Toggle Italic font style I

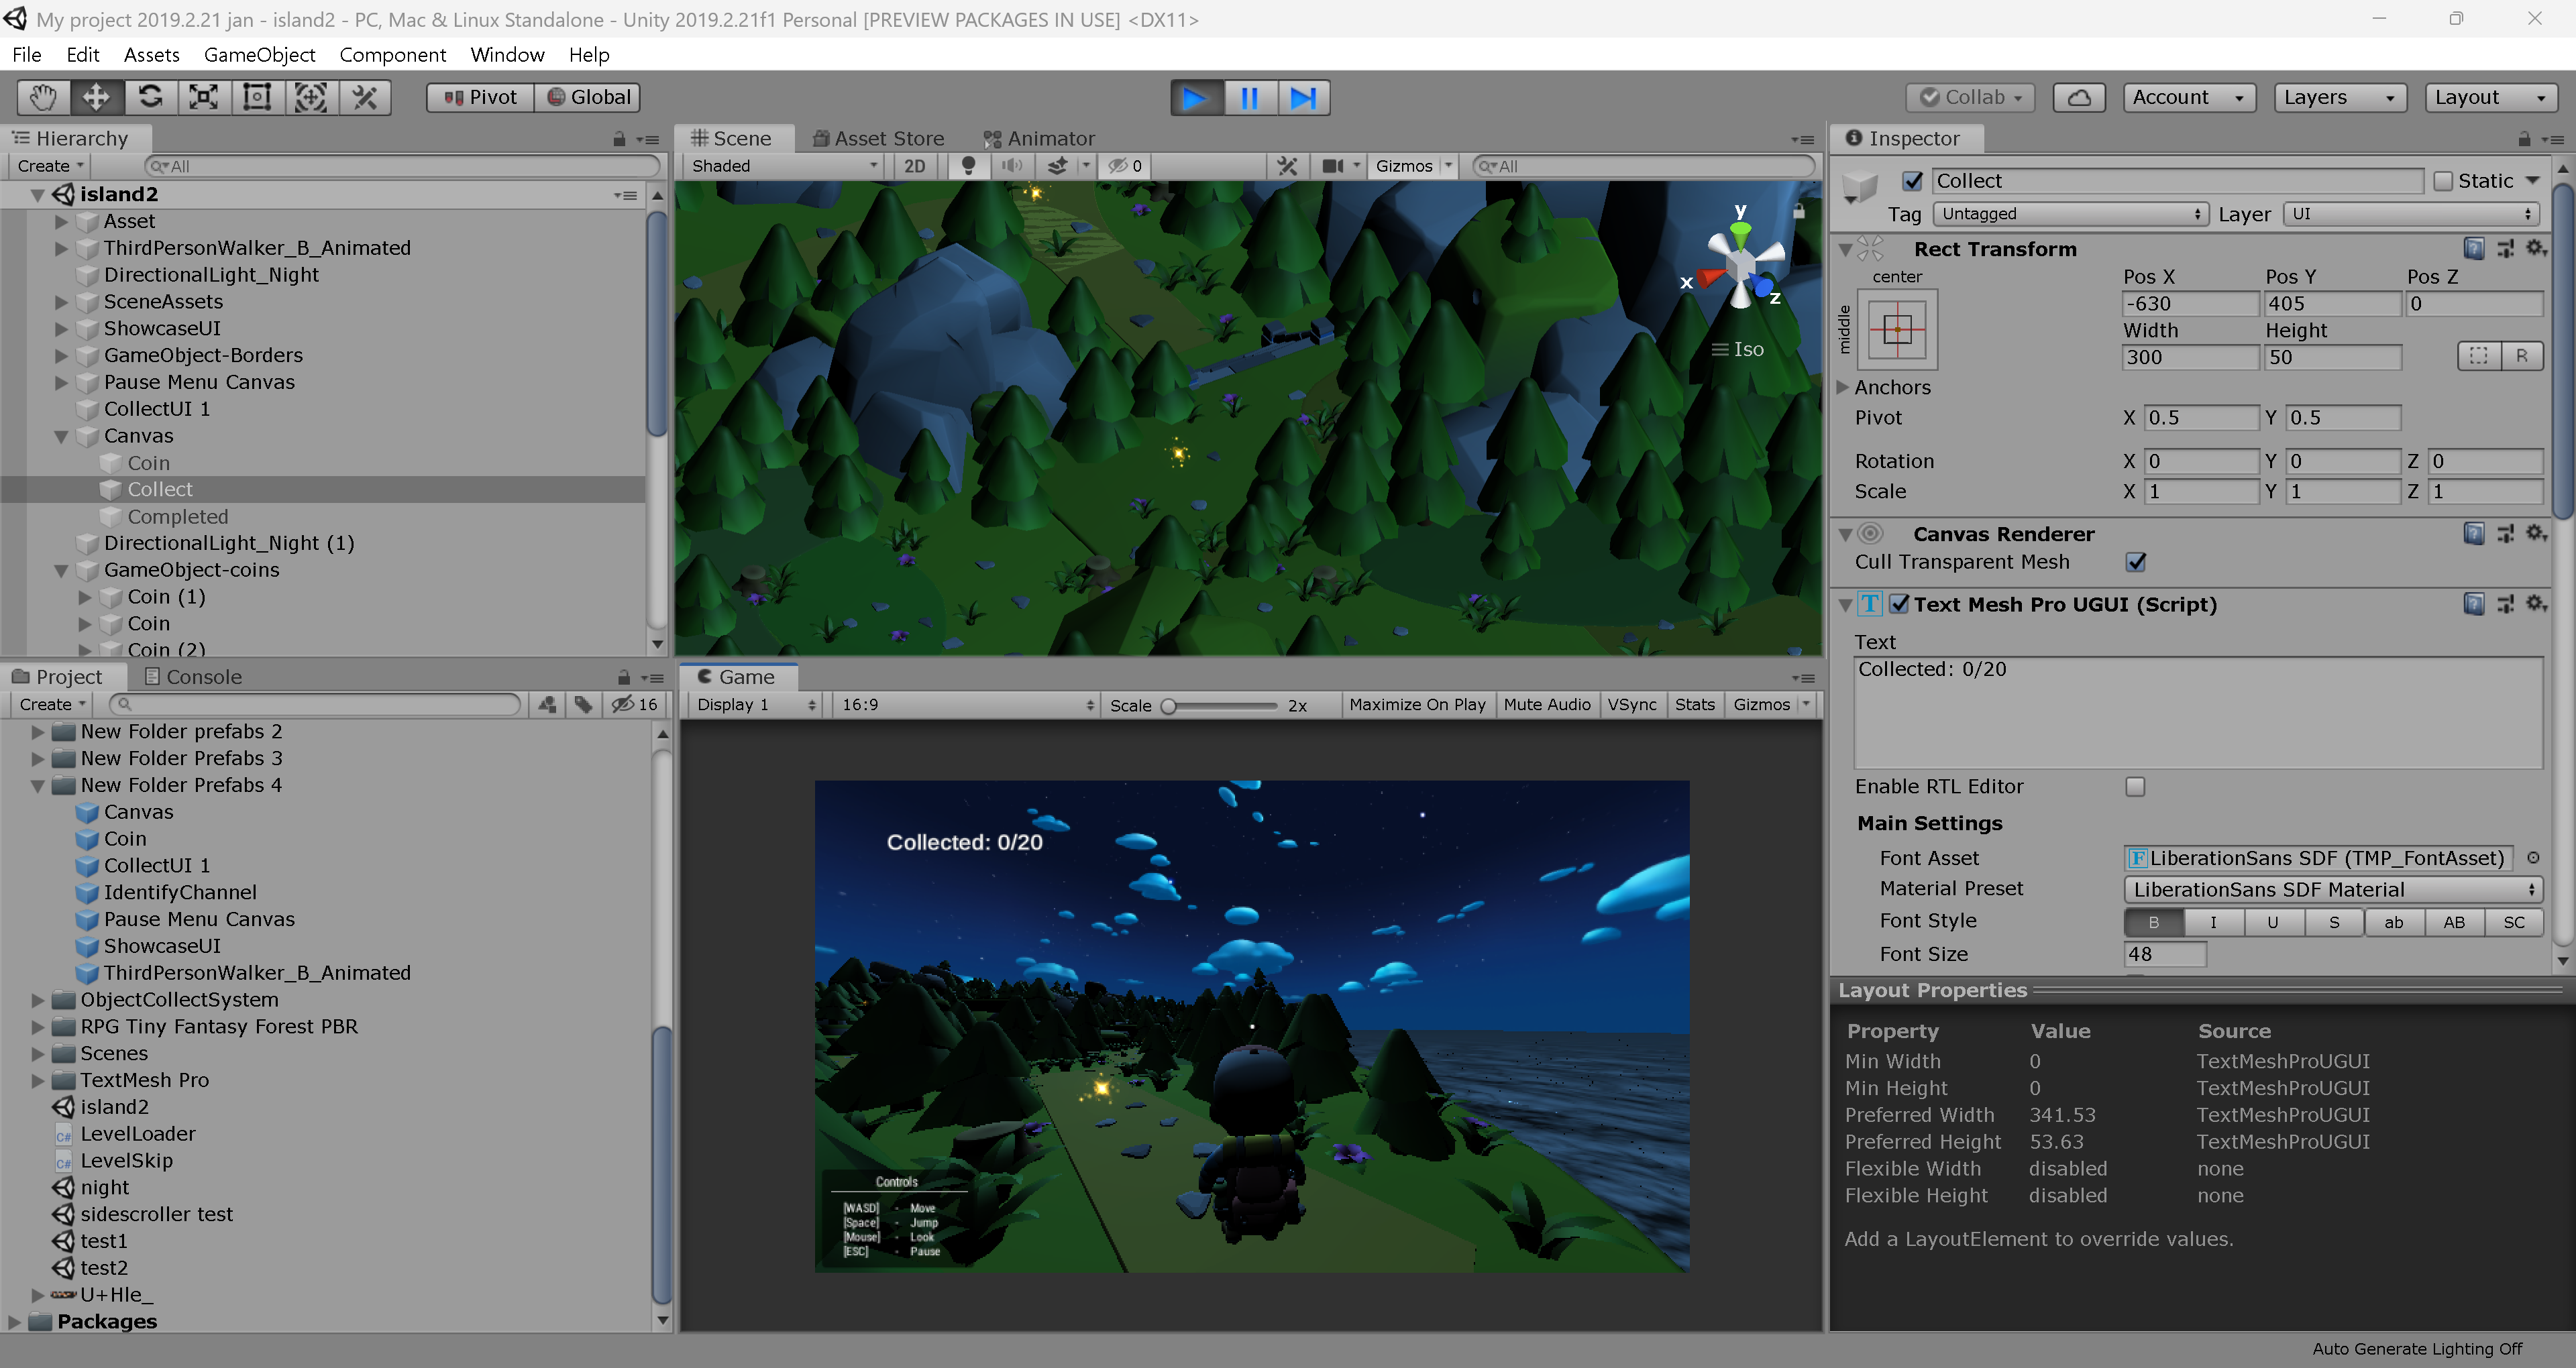point(2213,922)
